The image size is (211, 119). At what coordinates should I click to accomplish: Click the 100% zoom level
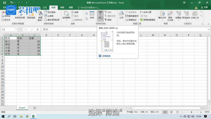point(207,112)
